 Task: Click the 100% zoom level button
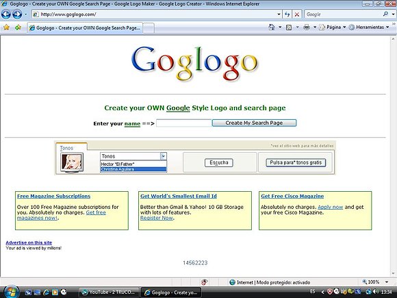tap(371, 282)
